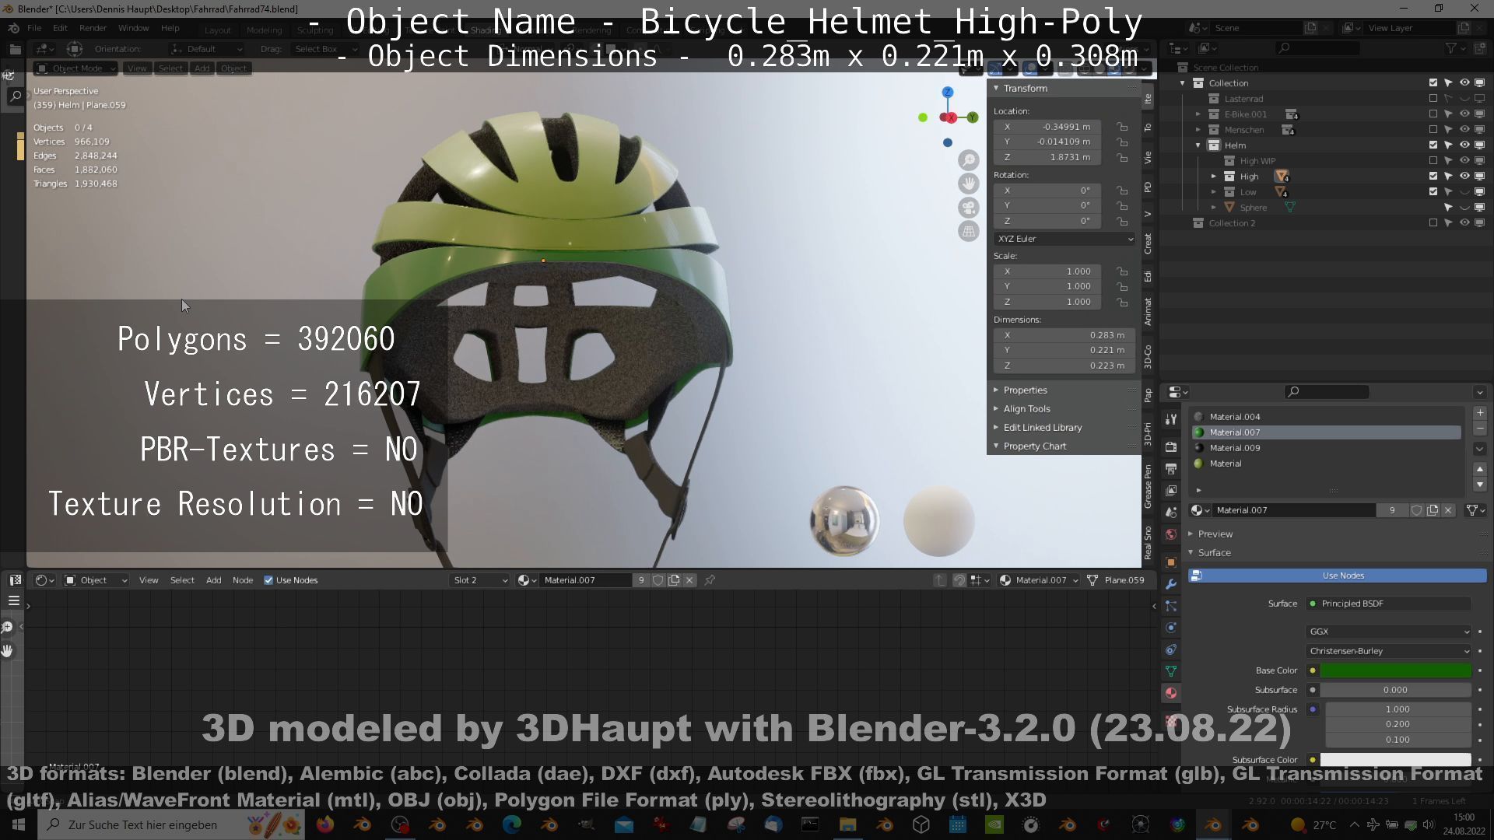Pin the node editor material with pin icon
Screen dimensions: 1494x840
710,580
